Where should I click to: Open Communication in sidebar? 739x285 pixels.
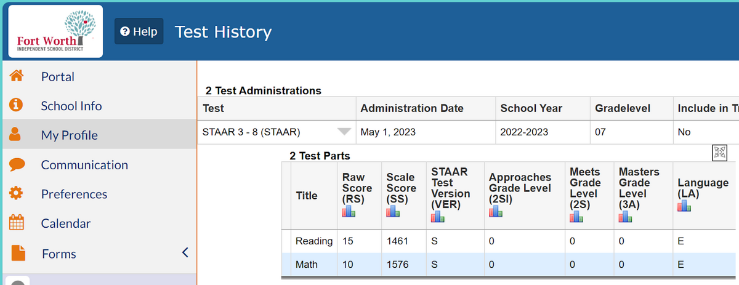coord(84,165)
